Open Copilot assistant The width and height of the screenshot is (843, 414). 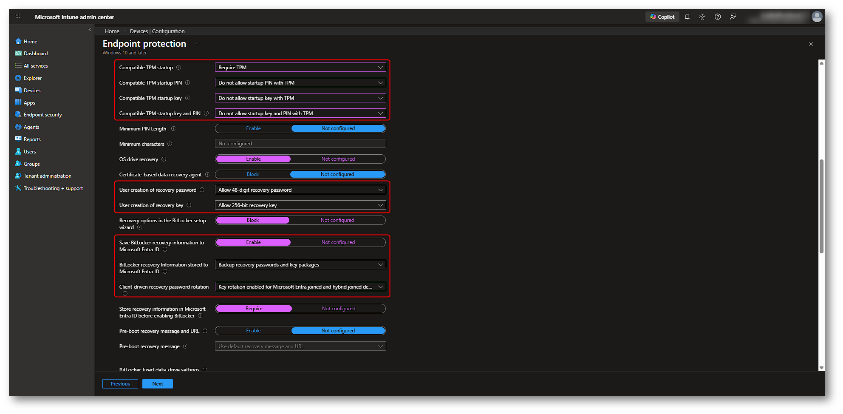(662, 17)
